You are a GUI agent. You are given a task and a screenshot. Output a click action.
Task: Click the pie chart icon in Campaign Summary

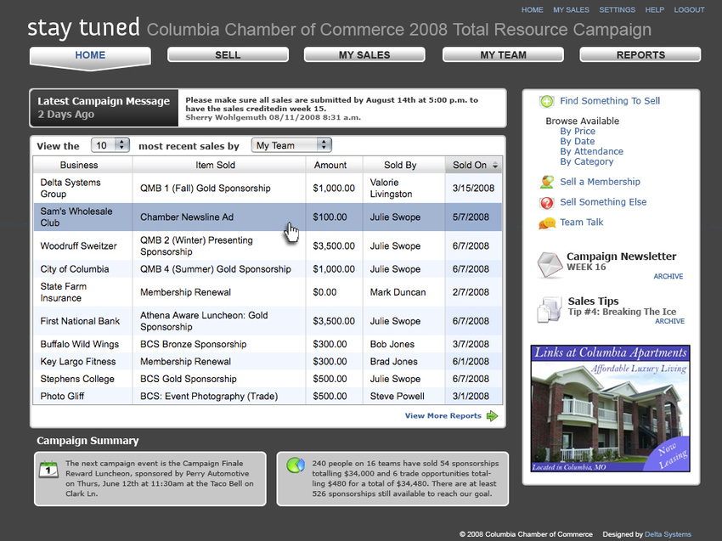pyautogui.click(x=295, y=465)
